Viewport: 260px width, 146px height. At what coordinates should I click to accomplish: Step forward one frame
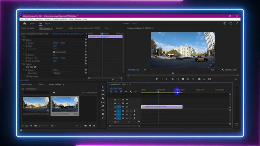[188, 79]
